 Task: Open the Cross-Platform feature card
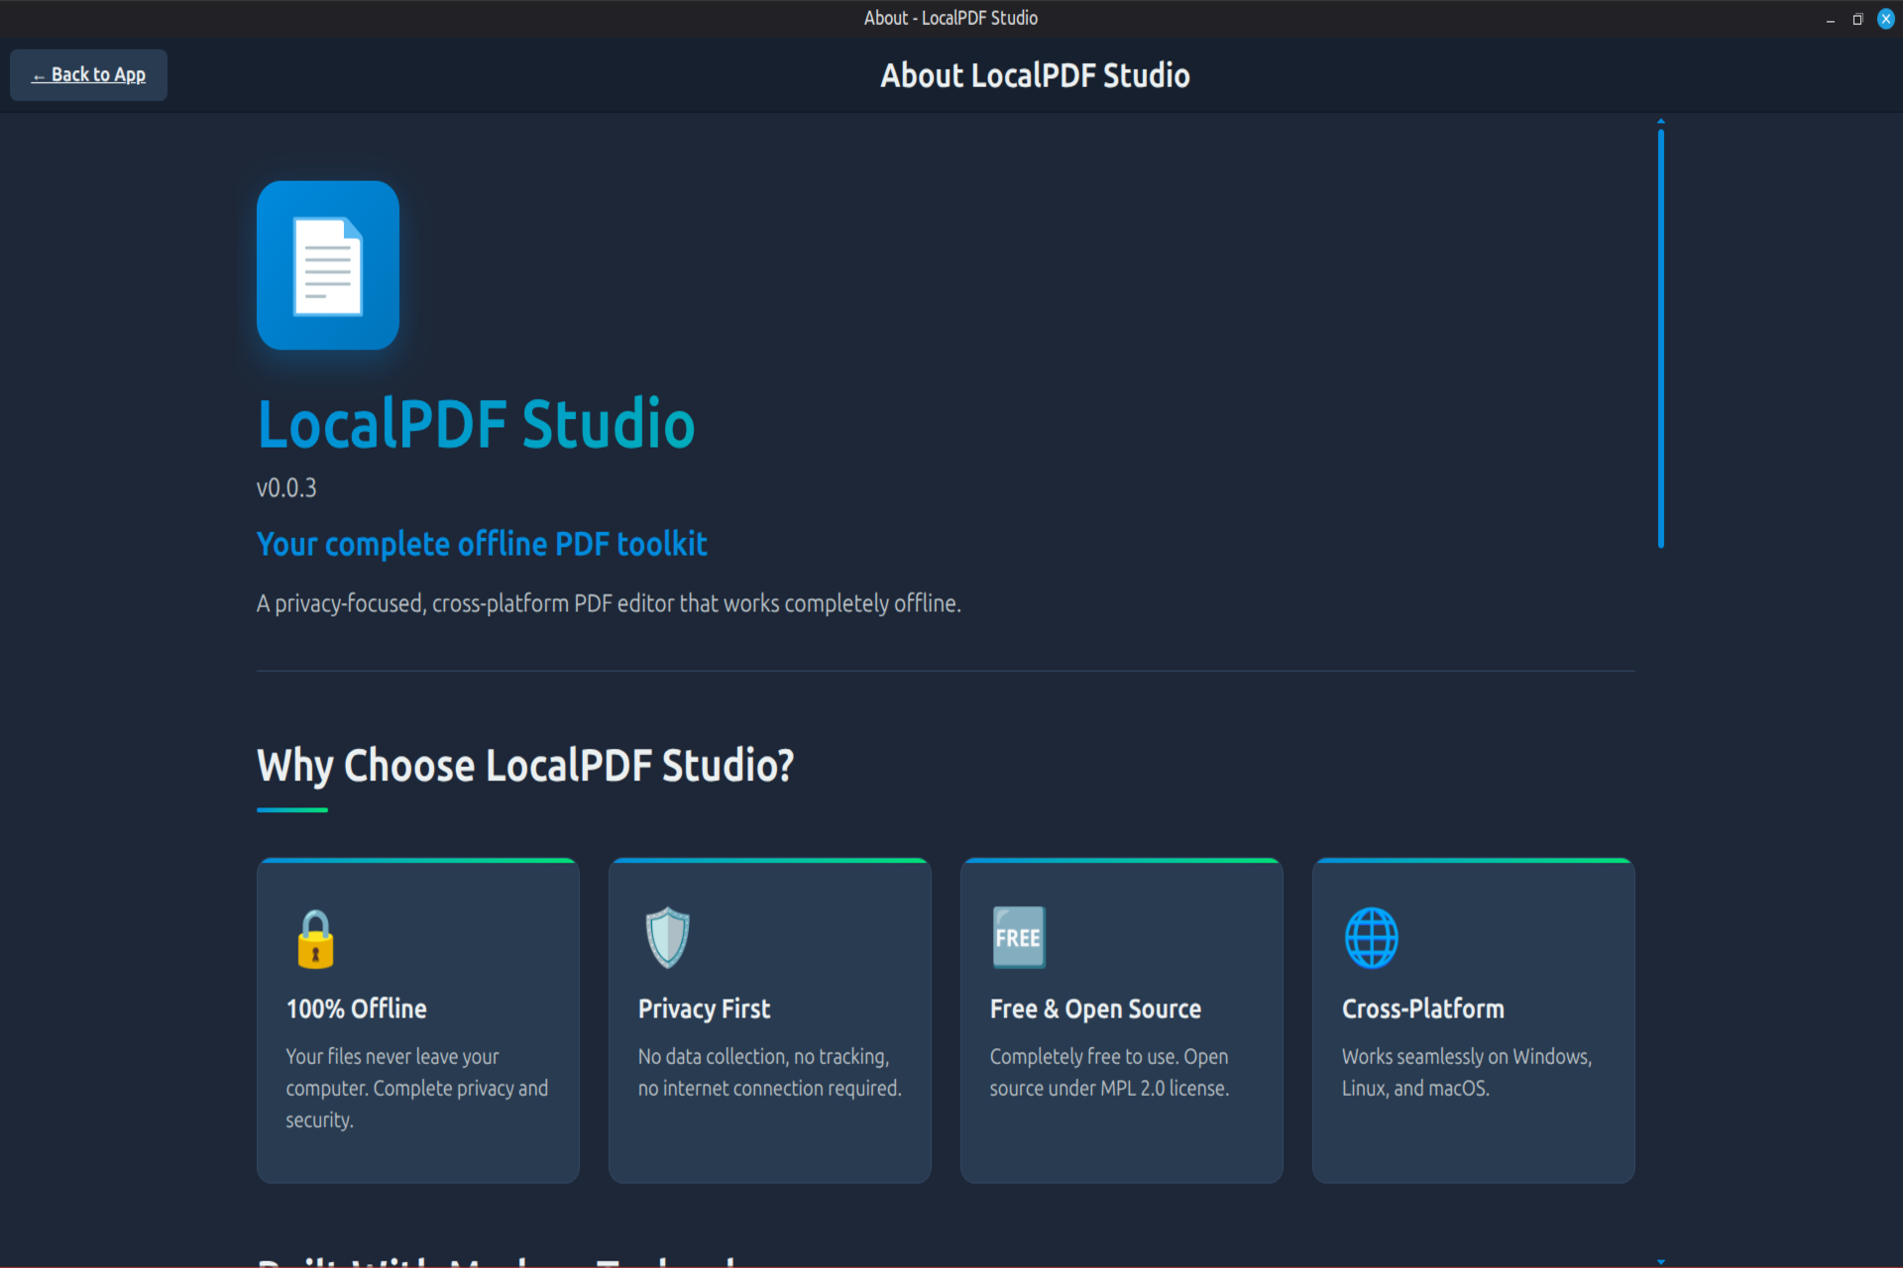1473,1020
